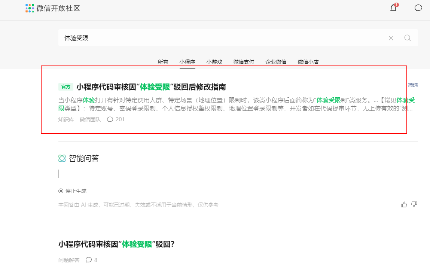Click the 官方 badge
Image resolution: width=430 pixels, height=274 pixels.
pos(66,87)
